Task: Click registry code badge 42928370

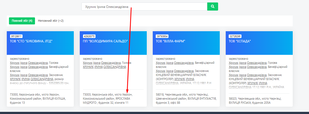Action: [x=89, y=36]
